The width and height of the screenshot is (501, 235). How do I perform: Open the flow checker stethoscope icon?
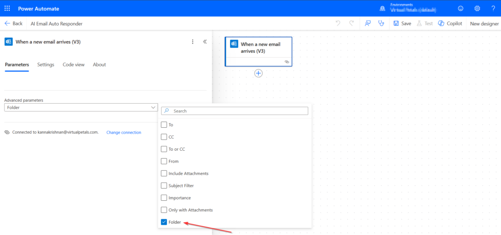click(381, 23)
